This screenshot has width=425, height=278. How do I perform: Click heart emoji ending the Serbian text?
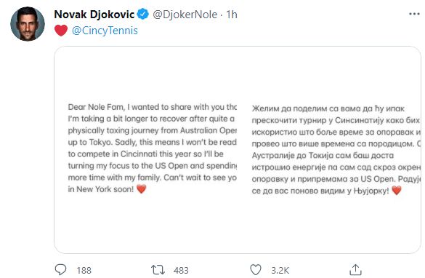click(396, 191)
